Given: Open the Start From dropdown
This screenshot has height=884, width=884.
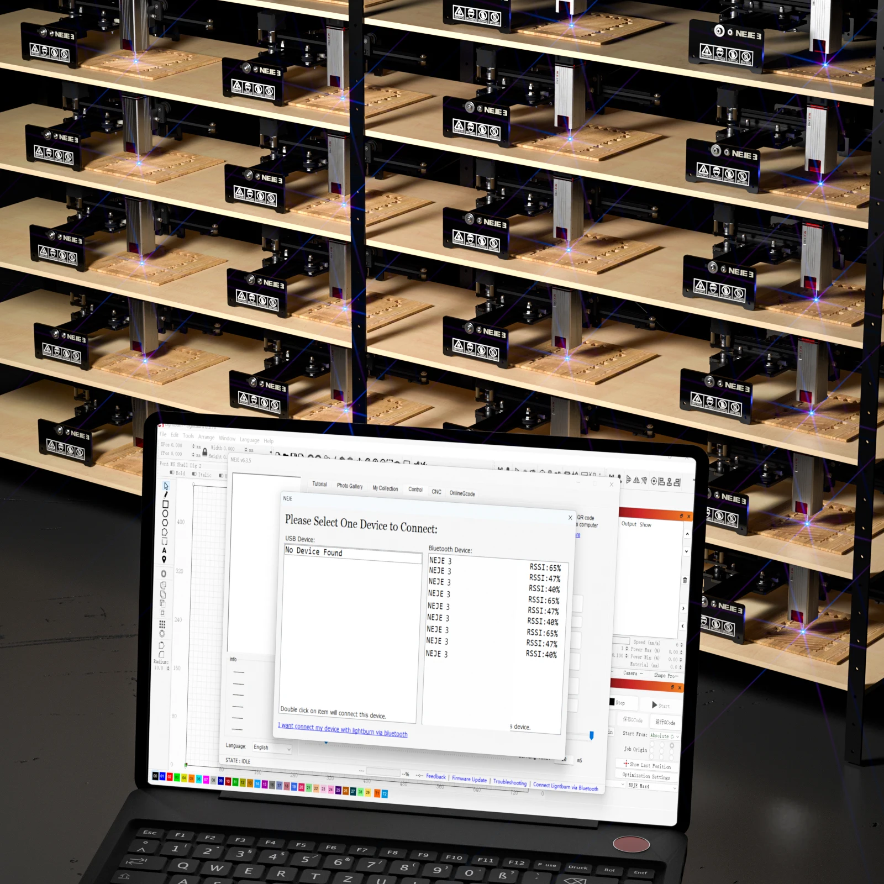Looking at the screenshot, I should (x=664, y=736).
